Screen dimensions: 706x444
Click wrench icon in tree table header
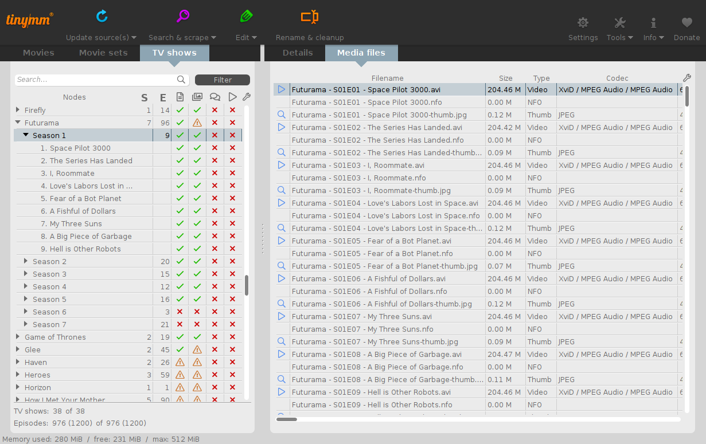click(247, 97)
